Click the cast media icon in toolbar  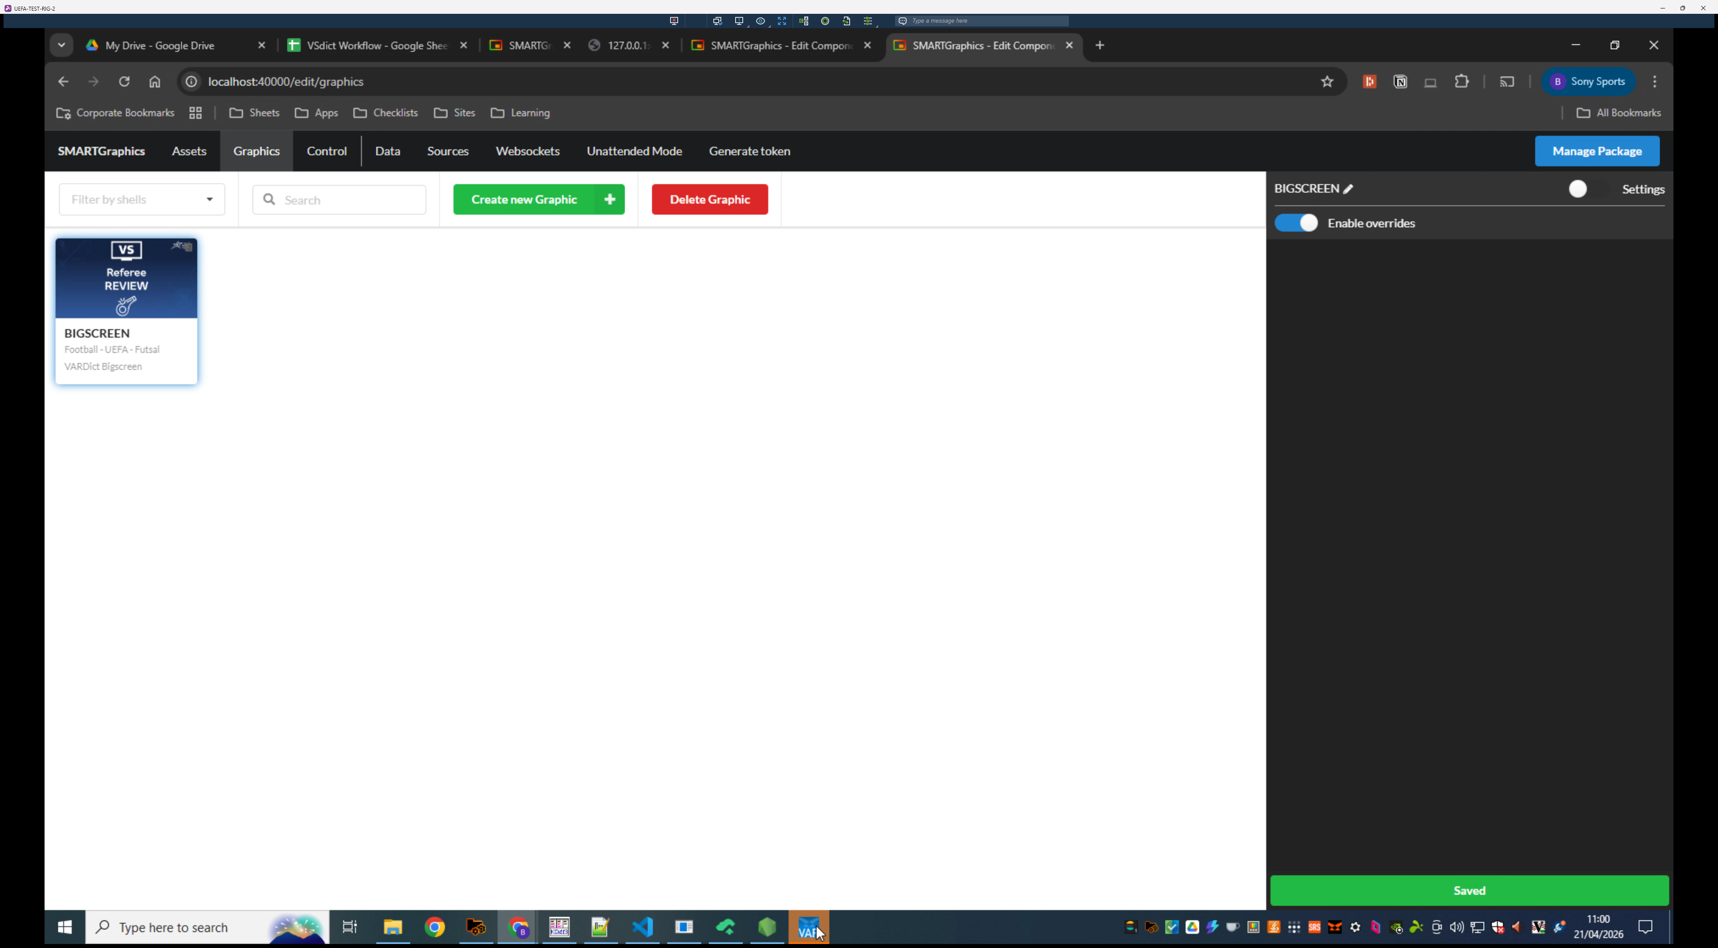[x=1506, y=82]
